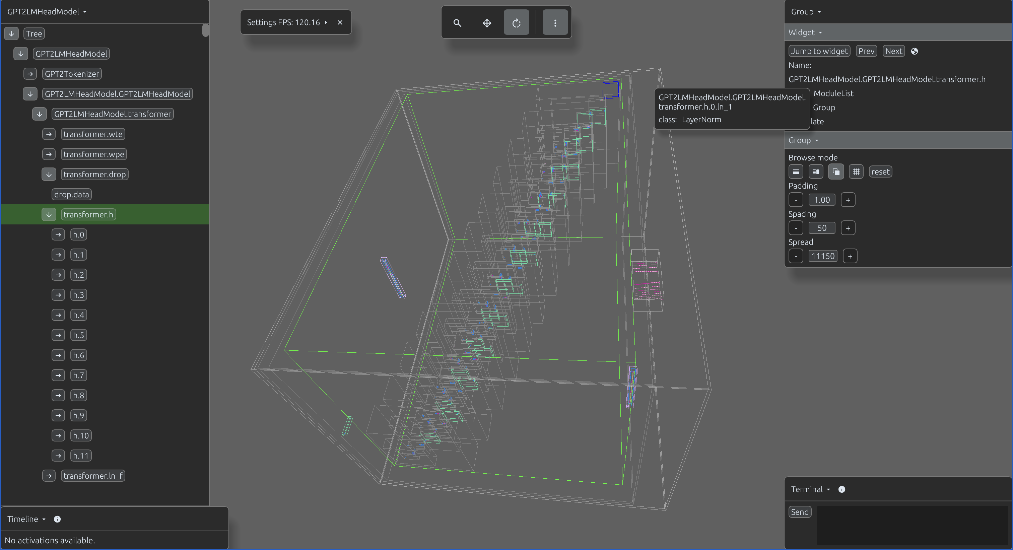
Task: Close the Settings FPS panel
Action: [340, 22]
